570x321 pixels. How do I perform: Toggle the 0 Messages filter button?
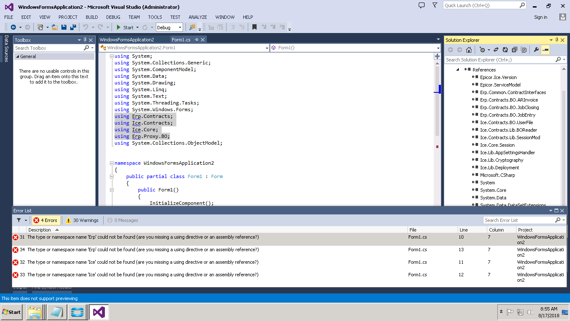pos(122,220)
